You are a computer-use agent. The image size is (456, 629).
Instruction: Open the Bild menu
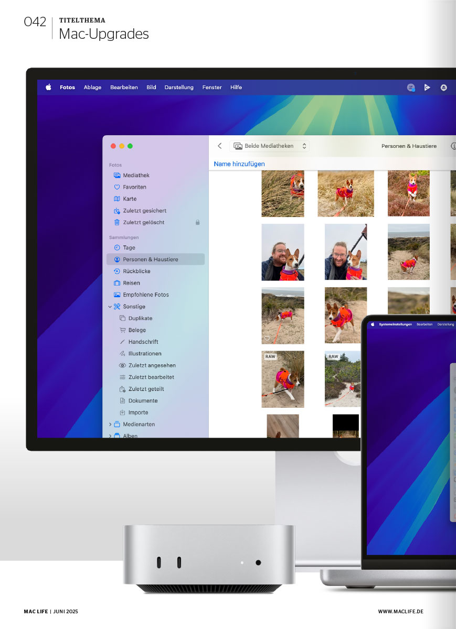click(x=151, y=88)
